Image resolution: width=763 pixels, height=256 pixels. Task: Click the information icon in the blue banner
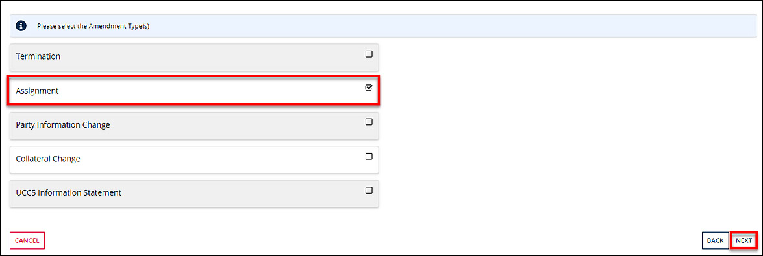click(21, 26)
